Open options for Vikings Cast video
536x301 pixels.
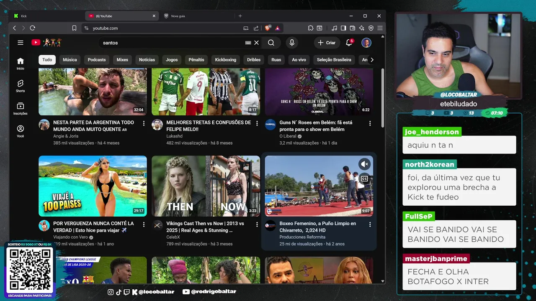tap(257, 224)
